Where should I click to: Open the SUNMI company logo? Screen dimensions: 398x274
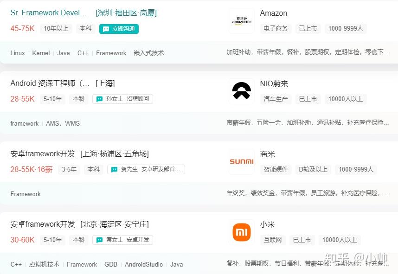coord(241,162)
